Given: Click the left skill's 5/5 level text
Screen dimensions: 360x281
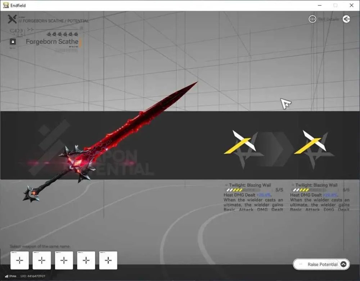Looking at the screenshot, I should [x=279, y=190].
